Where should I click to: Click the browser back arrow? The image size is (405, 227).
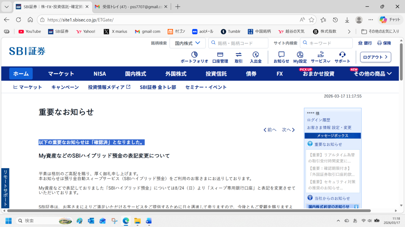(7, 20)
